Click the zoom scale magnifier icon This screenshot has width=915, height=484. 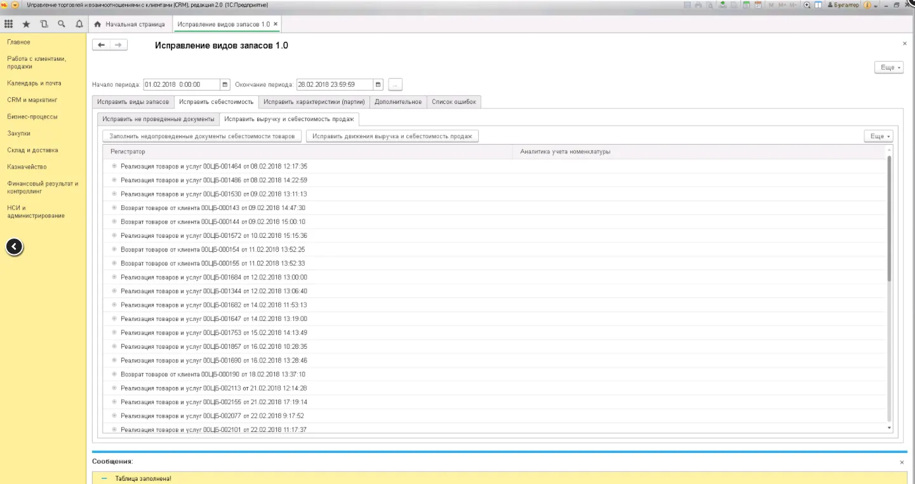(807, 5)
